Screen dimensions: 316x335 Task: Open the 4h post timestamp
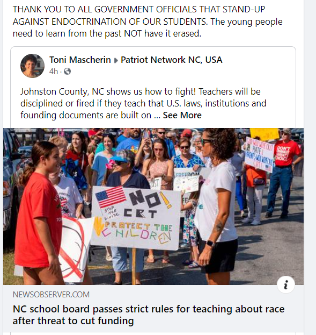54,72
